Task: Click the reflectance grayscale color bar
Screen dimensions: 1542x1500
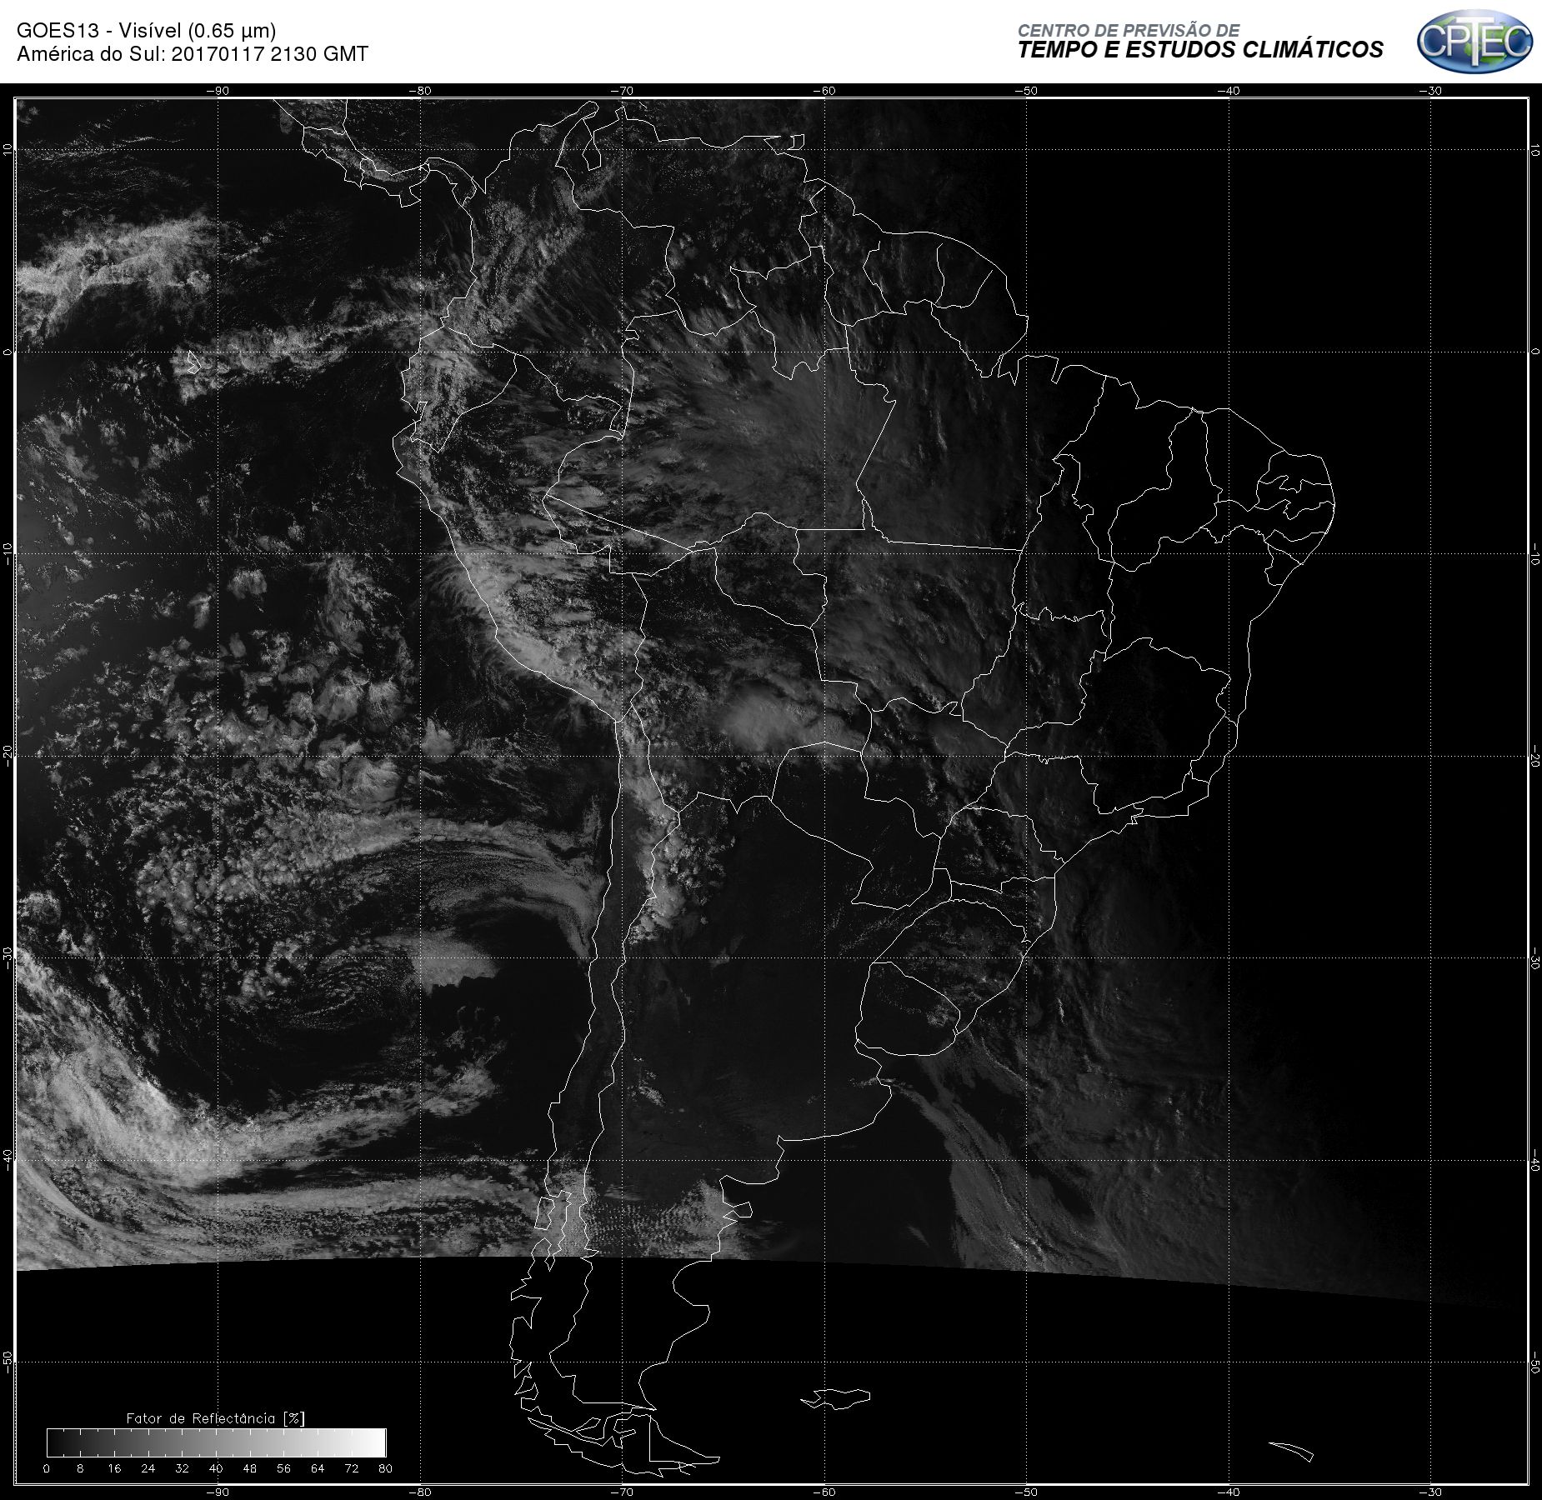Action: click(217, 1442)
